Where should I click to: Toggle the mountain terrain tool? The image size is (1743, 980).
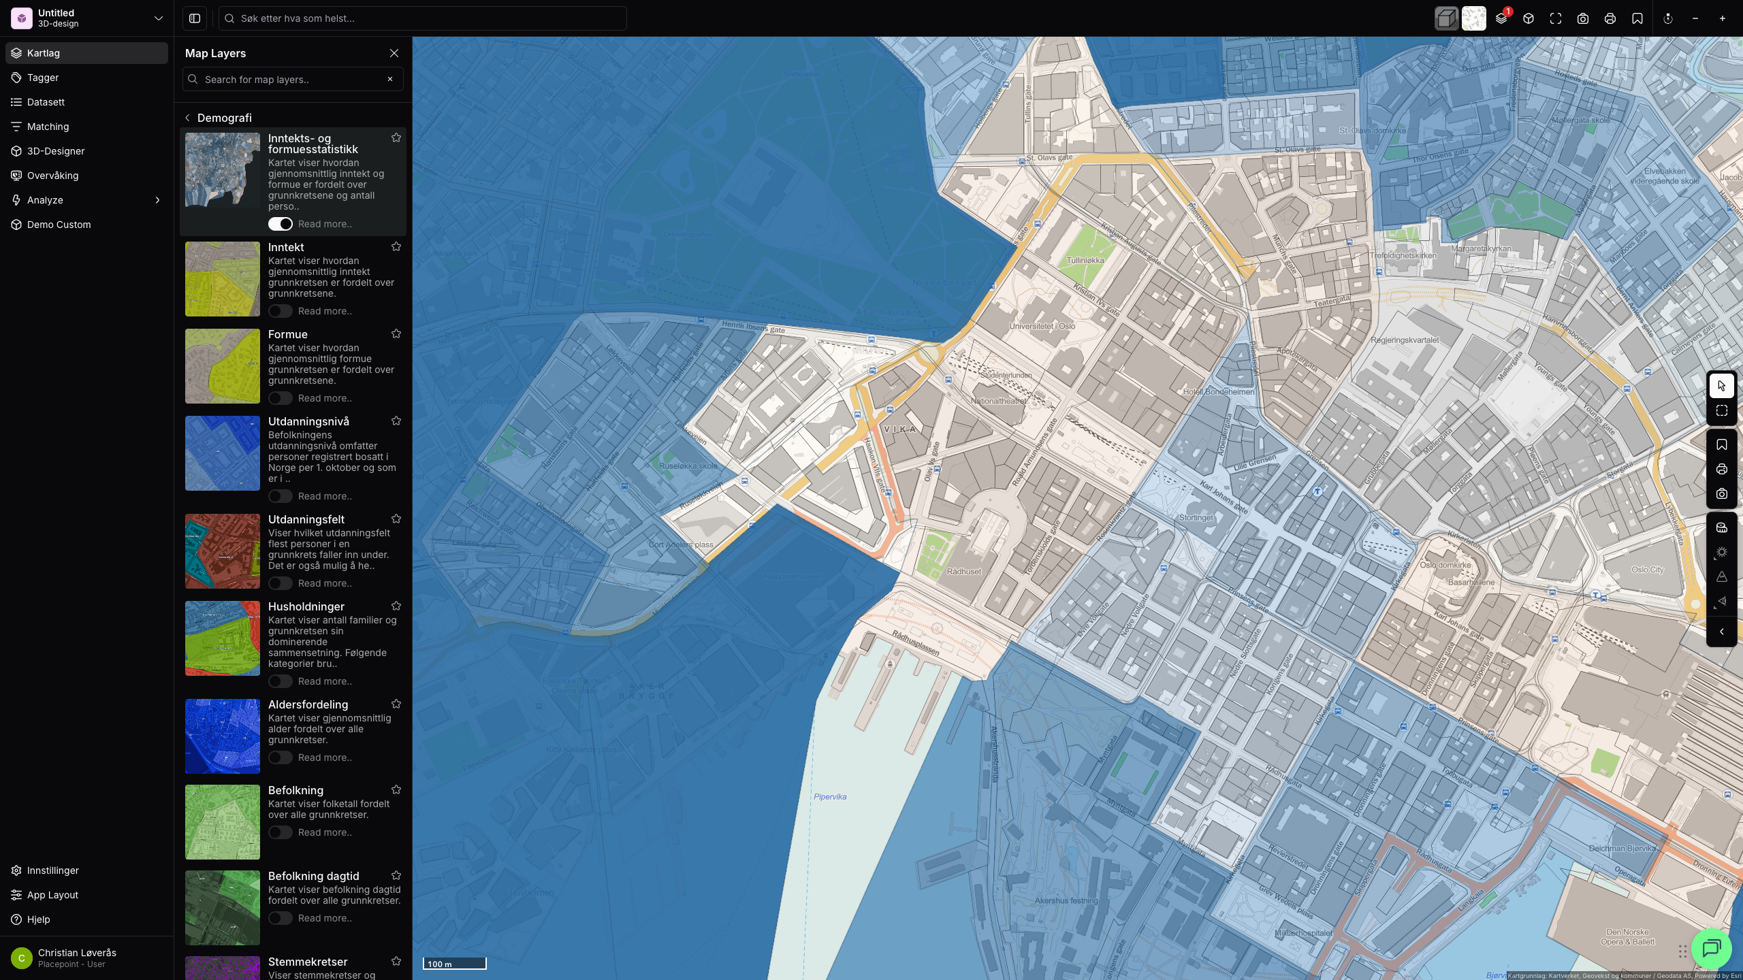pyautogui.click(x=1722, y=576)
